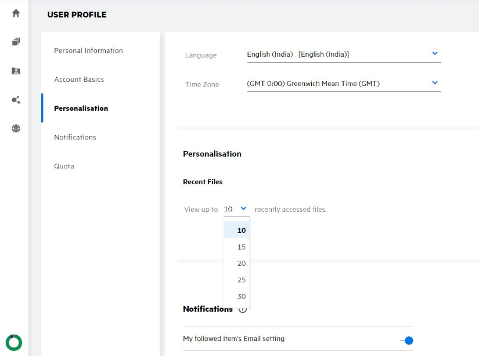
Task: Go to the Home icon in sidebar
Action: [x=16, y=13]
